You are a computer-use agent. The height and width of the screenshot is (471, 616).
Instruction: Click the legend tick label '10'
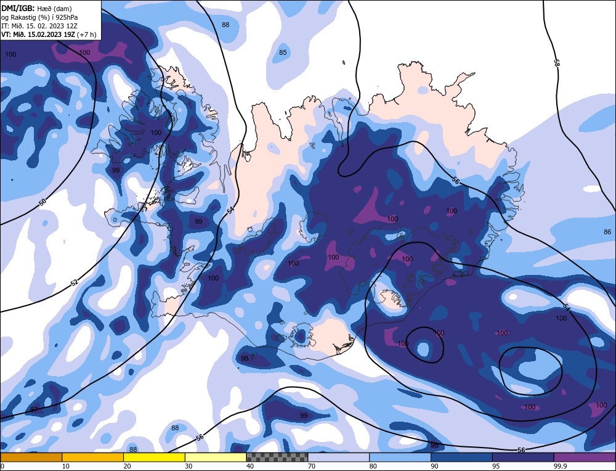[x=65, y=466]
